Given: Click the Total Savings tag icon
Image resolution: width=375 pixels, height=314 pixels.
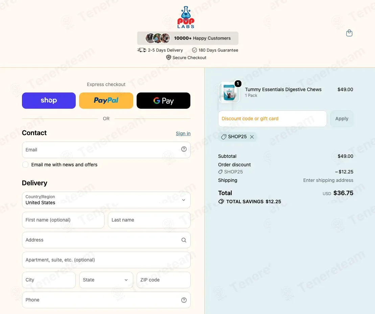Looking at the screenshot, I should click(221, 202).
